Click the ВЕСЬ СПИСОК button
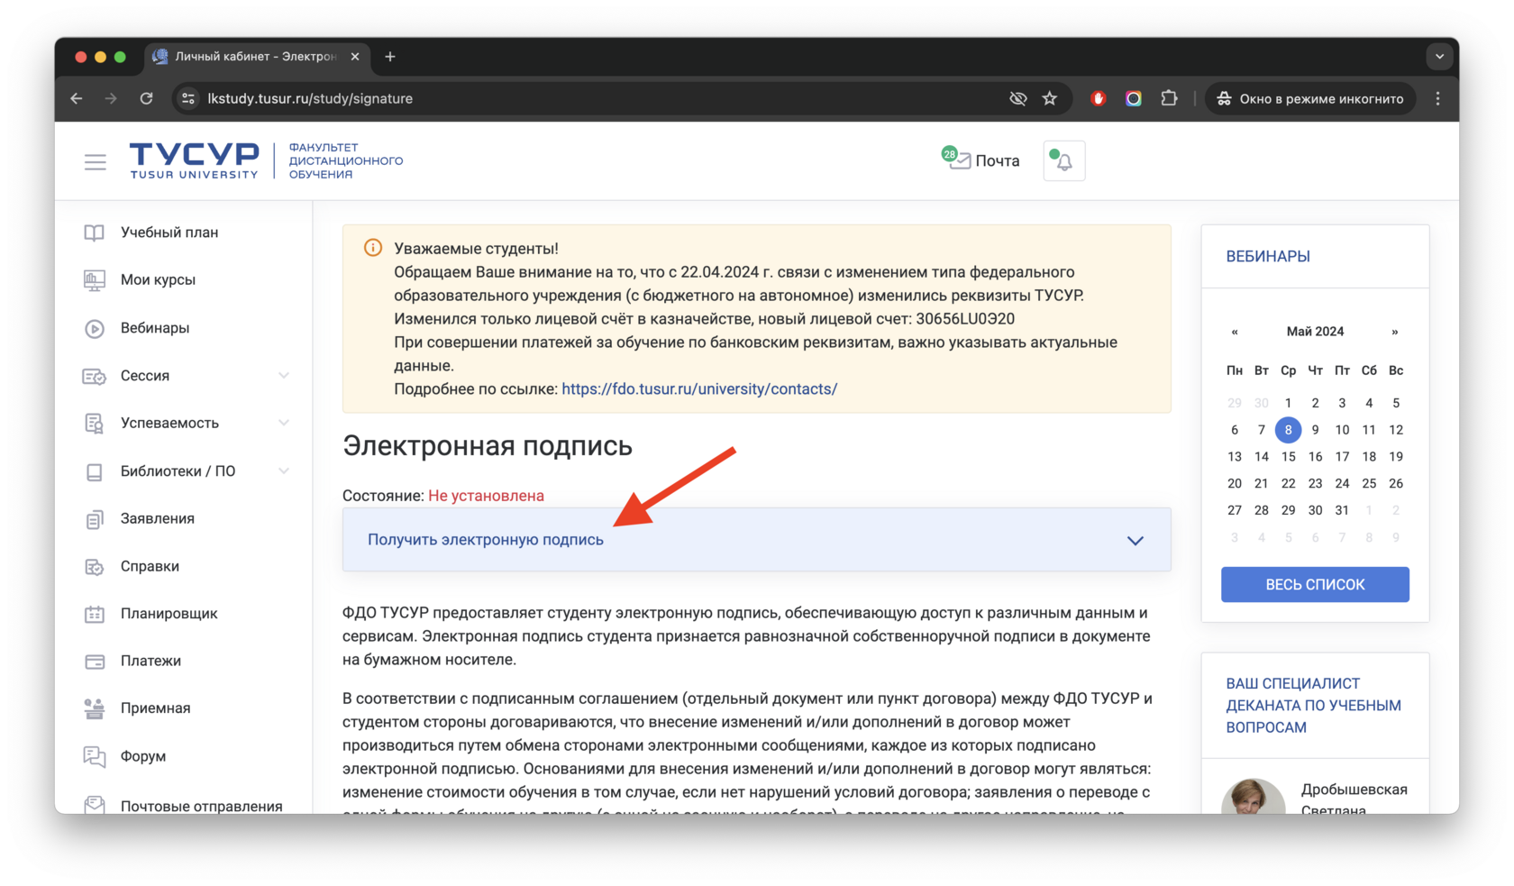Screen dimensions: 1514x886 [x=1315, y=585]
